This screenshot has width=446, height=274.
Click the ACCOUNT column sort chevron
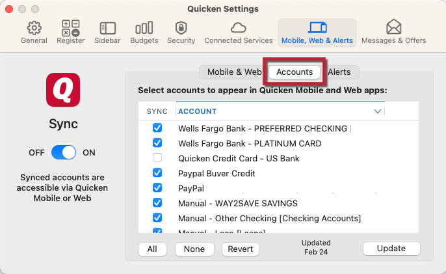(x=378, y=111)
